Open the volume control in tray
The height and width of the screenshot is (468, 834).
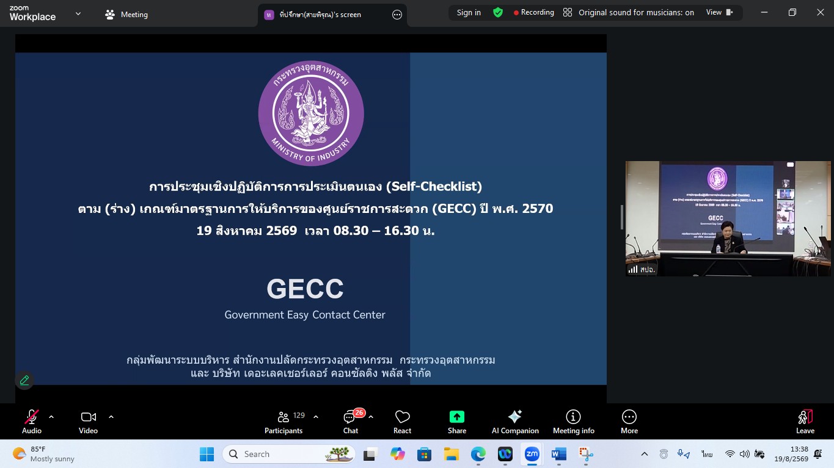pyautogui.click(x=744, y=454)
